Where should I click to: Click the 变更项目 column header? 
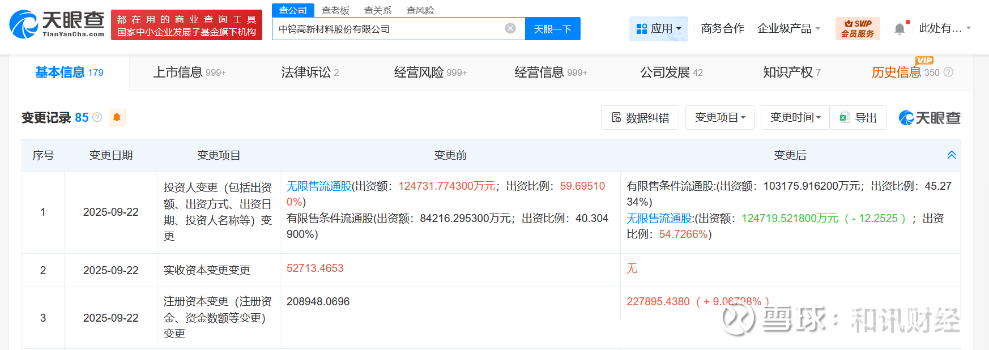click(219, 155)
